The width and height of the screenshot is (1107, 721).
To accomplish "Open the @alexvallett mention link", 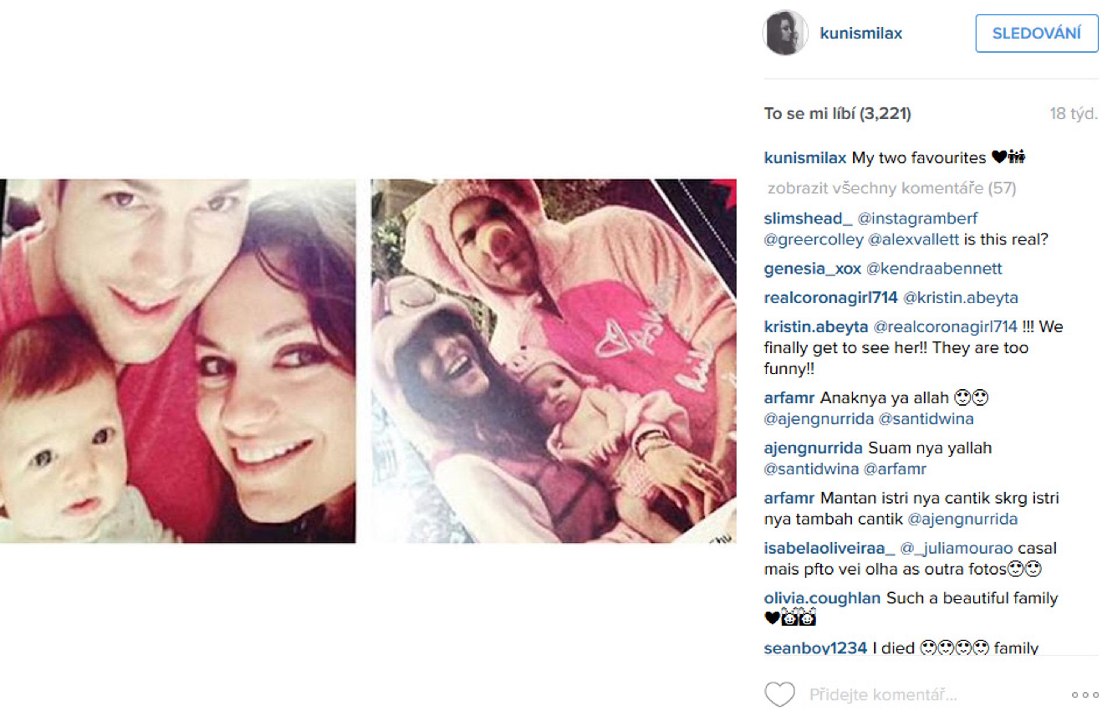I will (x=914, y=240).
